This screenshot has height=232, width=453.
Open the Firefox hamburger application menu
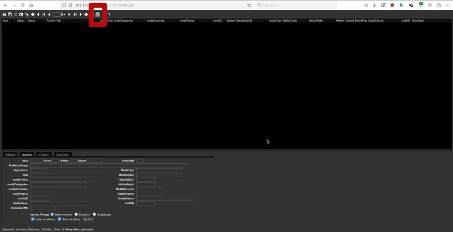click(447, 5)
